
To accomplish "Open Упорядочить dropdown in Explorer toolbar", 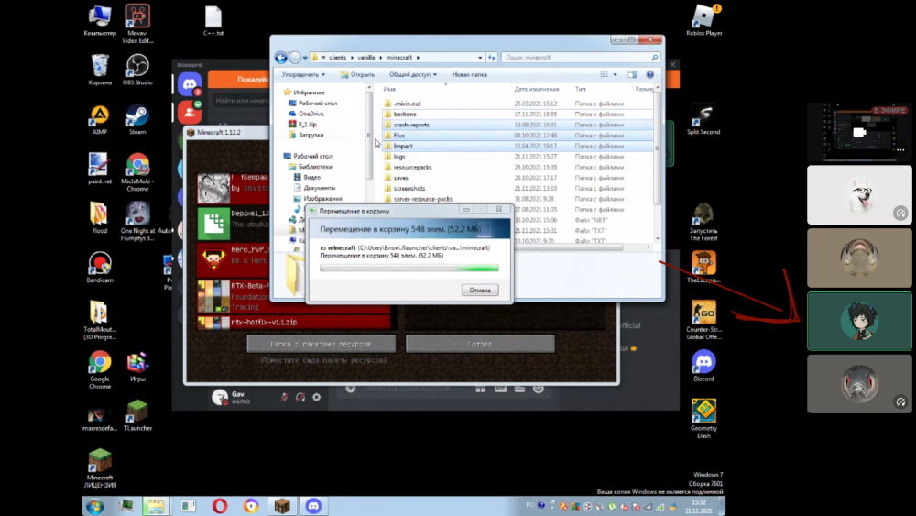I will coord(303,75).
